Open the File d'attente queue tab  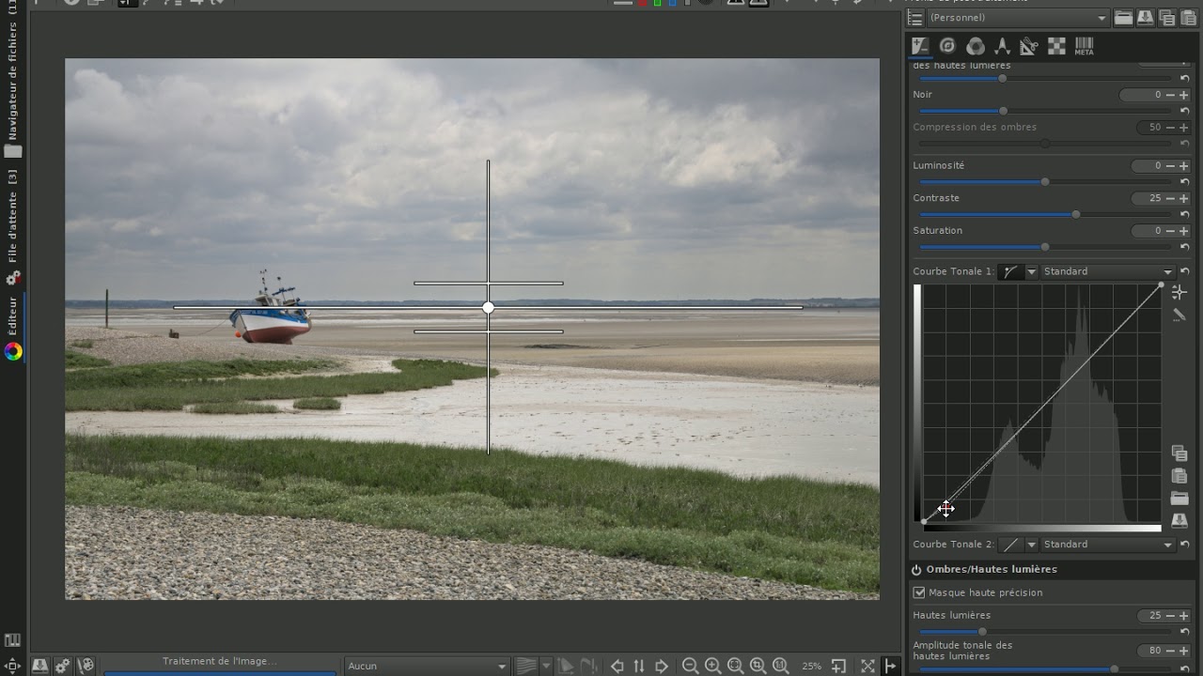tap(13, 228)
